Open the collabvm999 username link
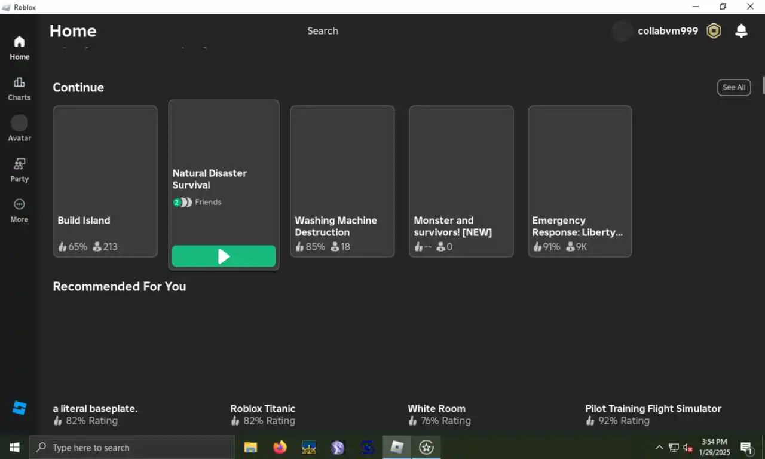The image size is (765, 459). click(x=668, y=31)
